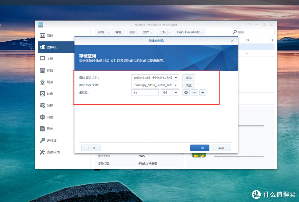Open the 日志 log section
The width and height of the screenshot is (299, 202).
[x=47, y=129]
